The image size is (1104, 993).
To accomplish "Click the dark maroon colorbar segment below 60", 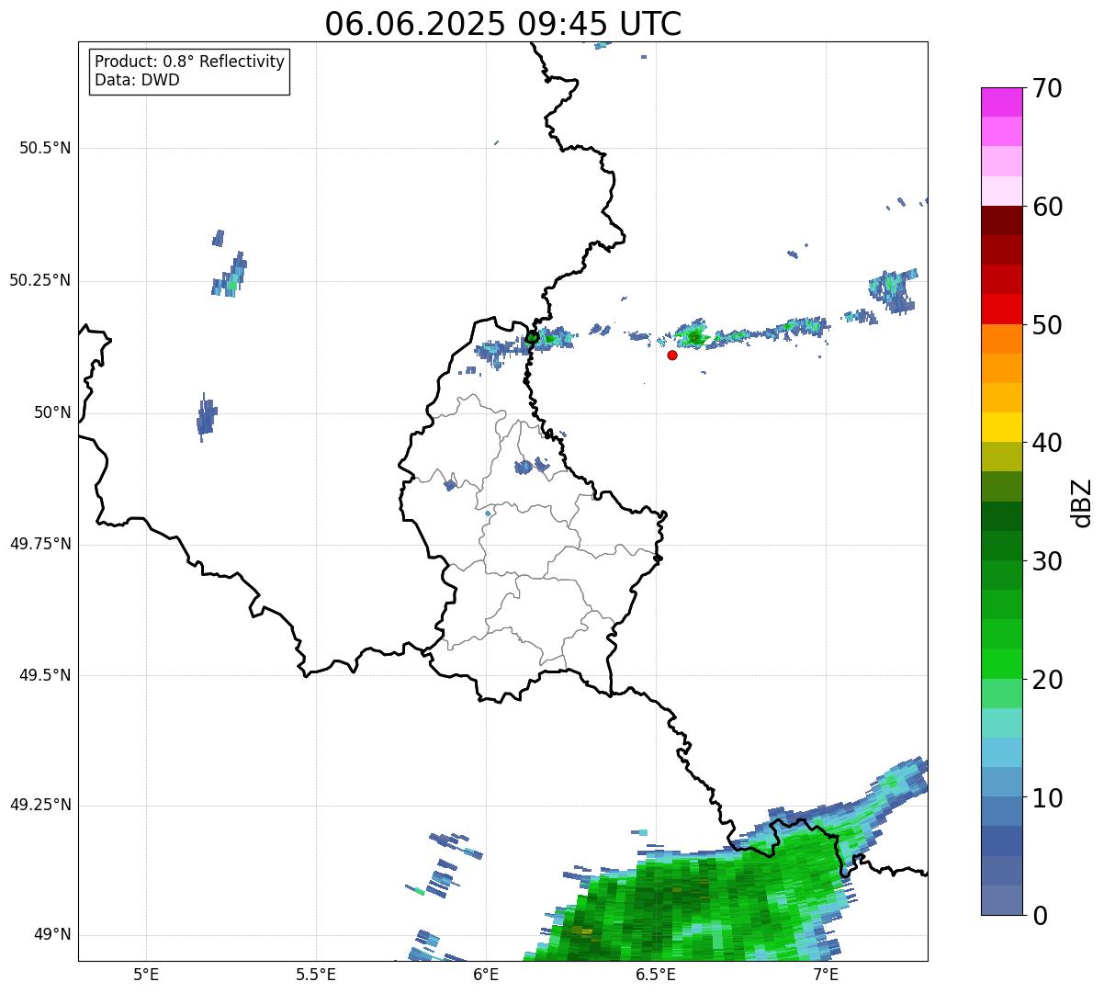I will tap(1002, 220).
